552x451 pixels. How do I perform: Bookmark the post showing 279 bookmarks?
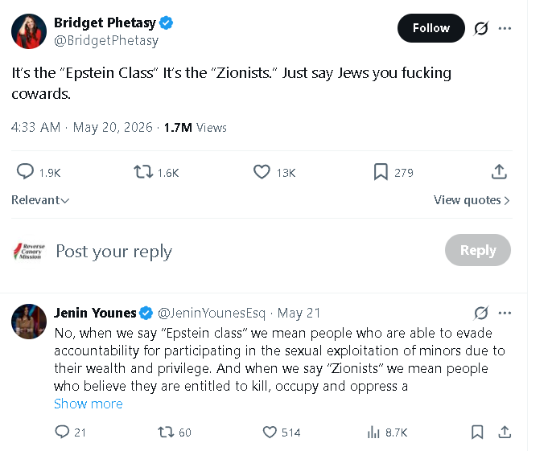[x=381, y=172]
